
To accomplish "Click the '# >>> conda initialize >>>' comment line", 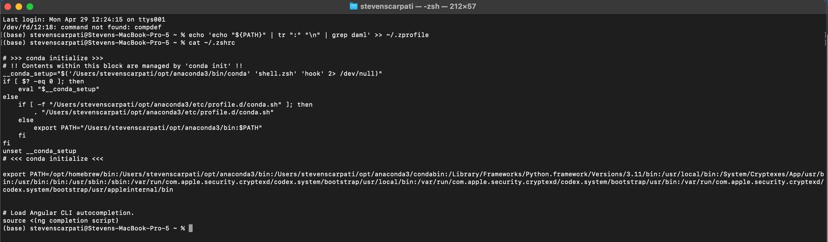I will tap(53, 58).
